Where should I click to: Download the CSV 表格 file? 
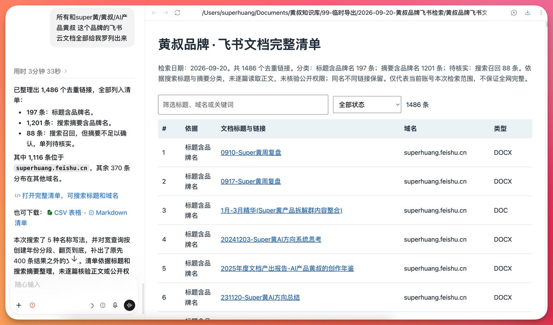pos(65,212)
